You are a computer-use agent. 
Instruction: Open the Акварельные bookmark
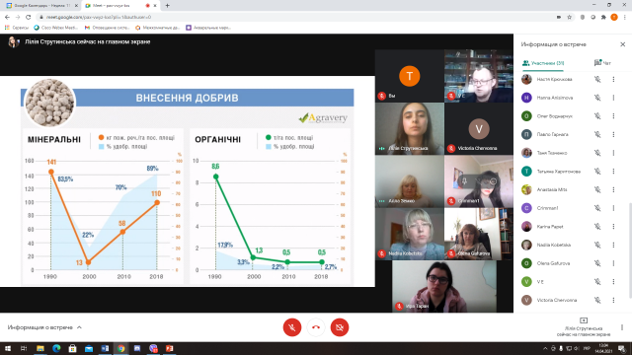[x=208, y=28]
